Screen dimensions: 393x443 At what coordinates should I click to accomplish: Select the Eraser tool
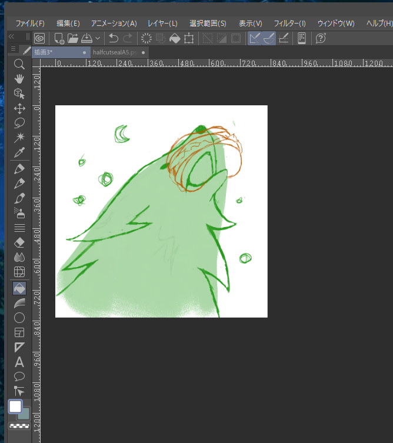pos(19,242)
